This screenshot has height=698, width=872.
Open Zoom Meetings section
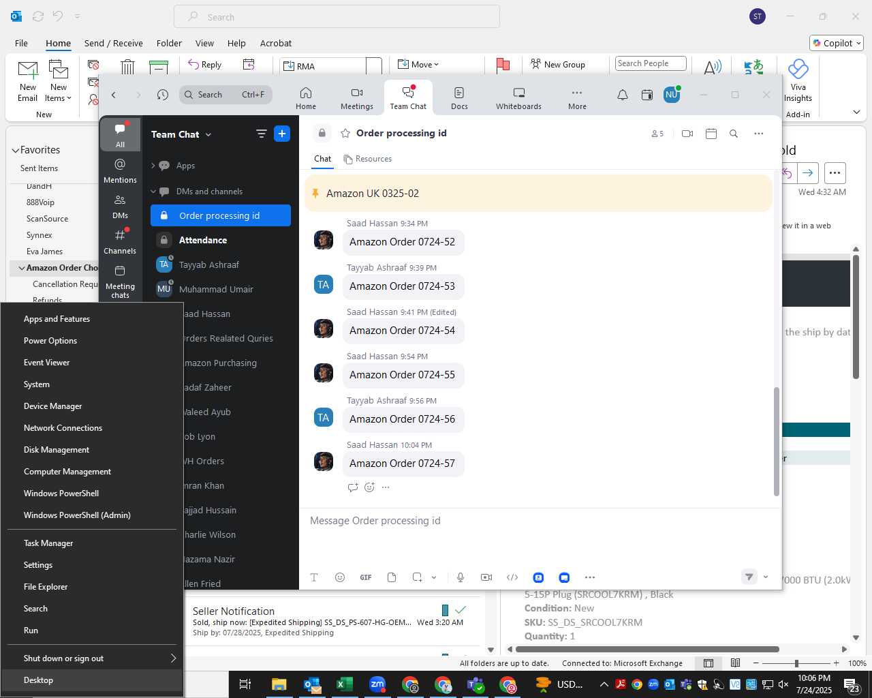pos(357,98)
